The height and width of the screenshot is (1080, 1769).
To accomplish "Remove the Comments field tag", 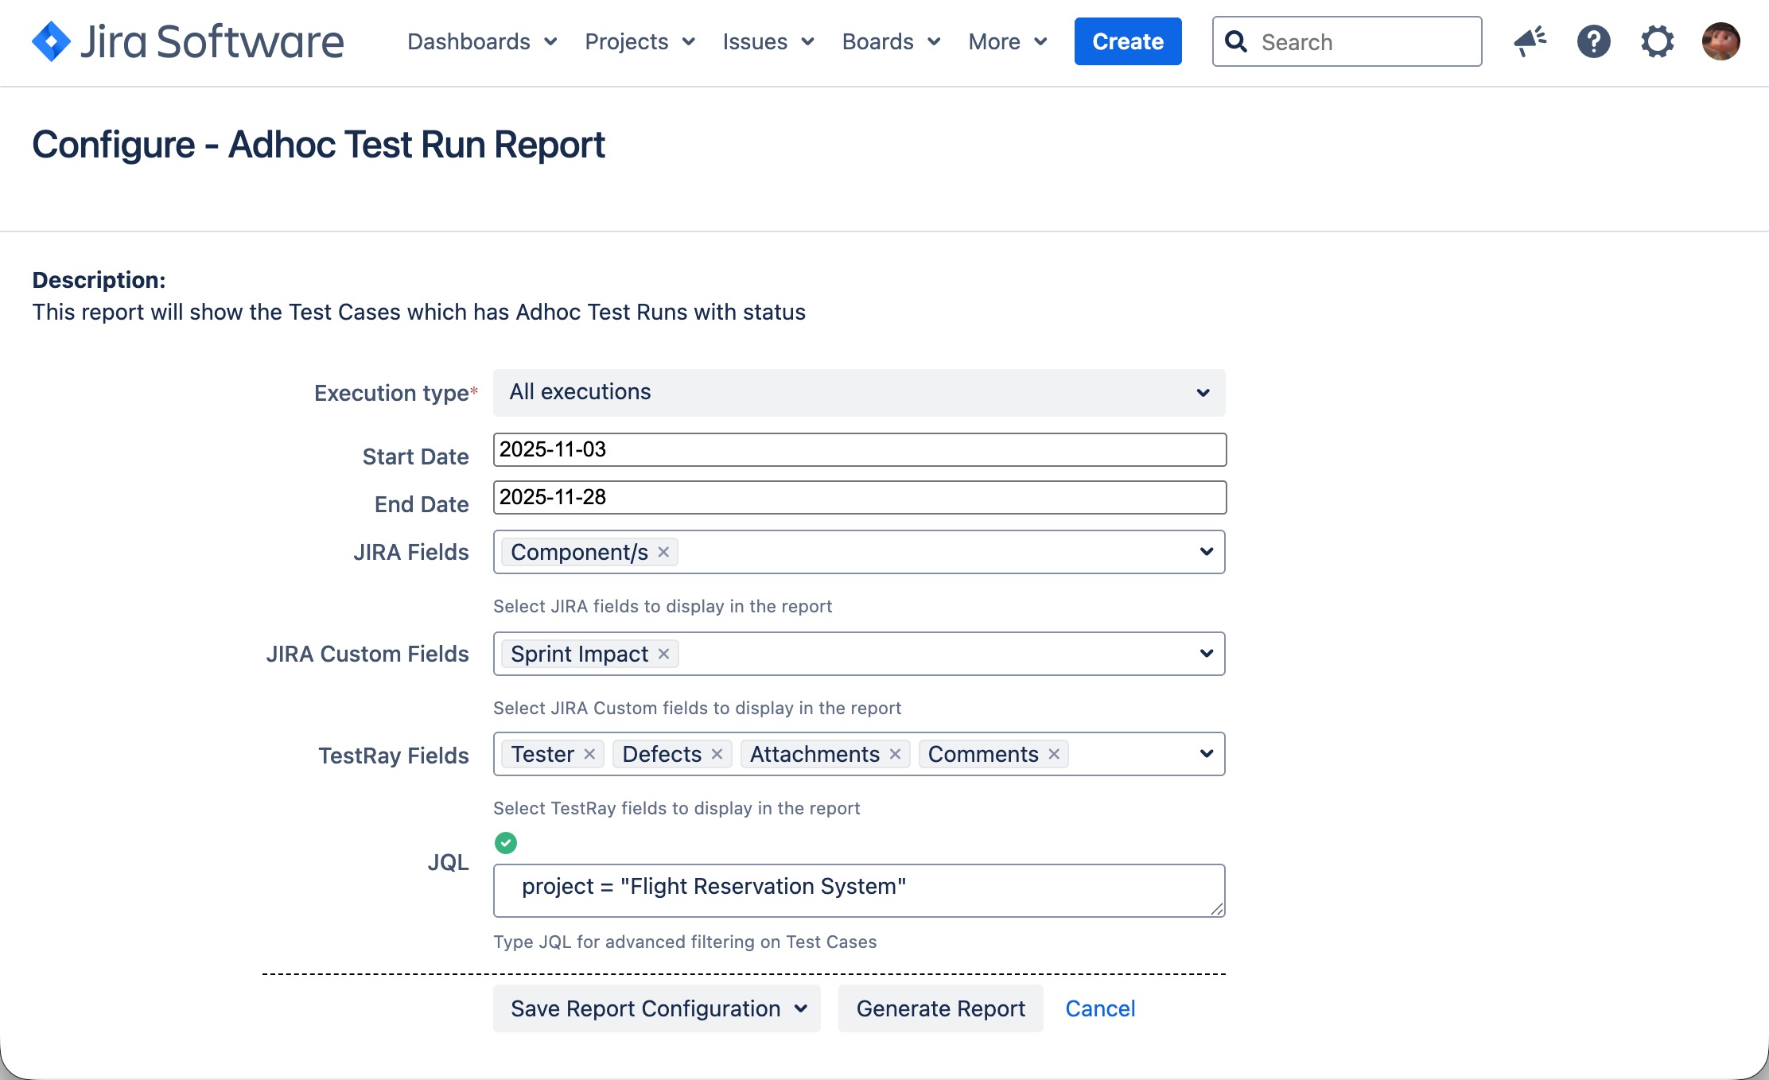I will click(x=1054, y=754).
